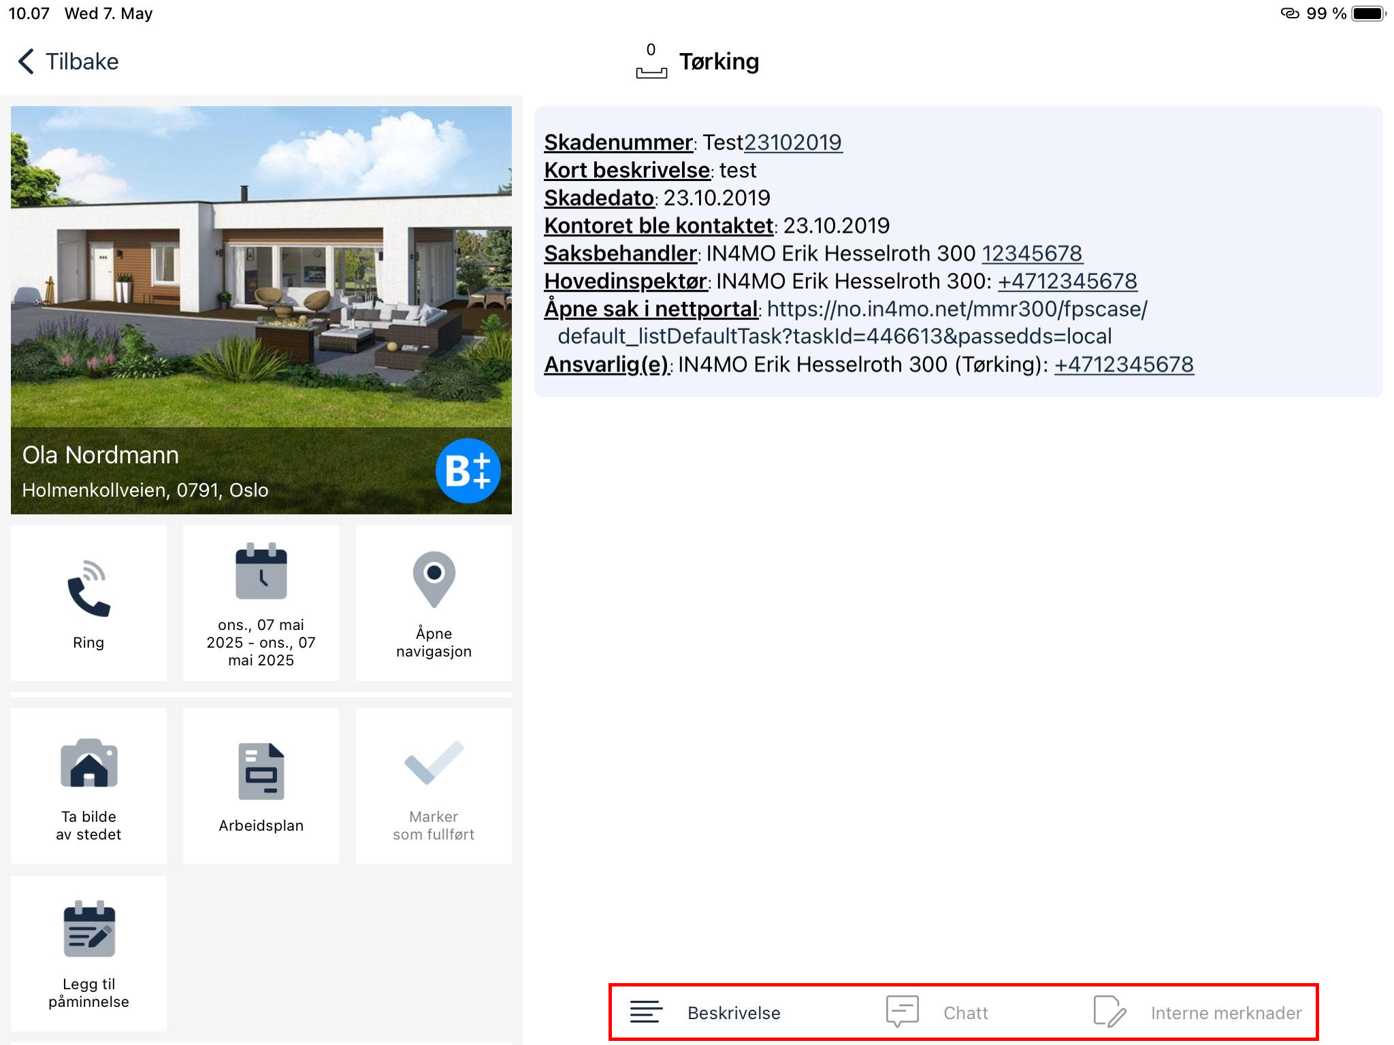Open the Legg til påminnelse tile
This screenshot has height=1045, width=1394.
pos(88,952)
